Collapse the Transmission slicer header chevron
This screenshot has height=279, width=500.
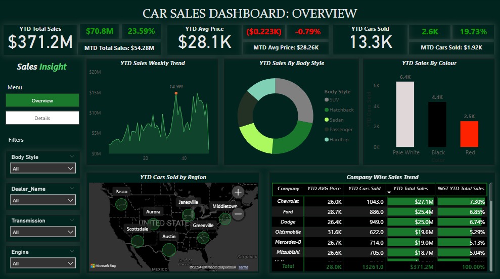click(x=72, y=220)
